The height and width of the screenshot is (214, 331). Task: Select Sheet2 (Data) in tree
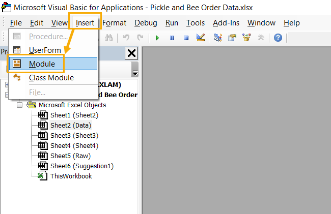tap(71, 126)
